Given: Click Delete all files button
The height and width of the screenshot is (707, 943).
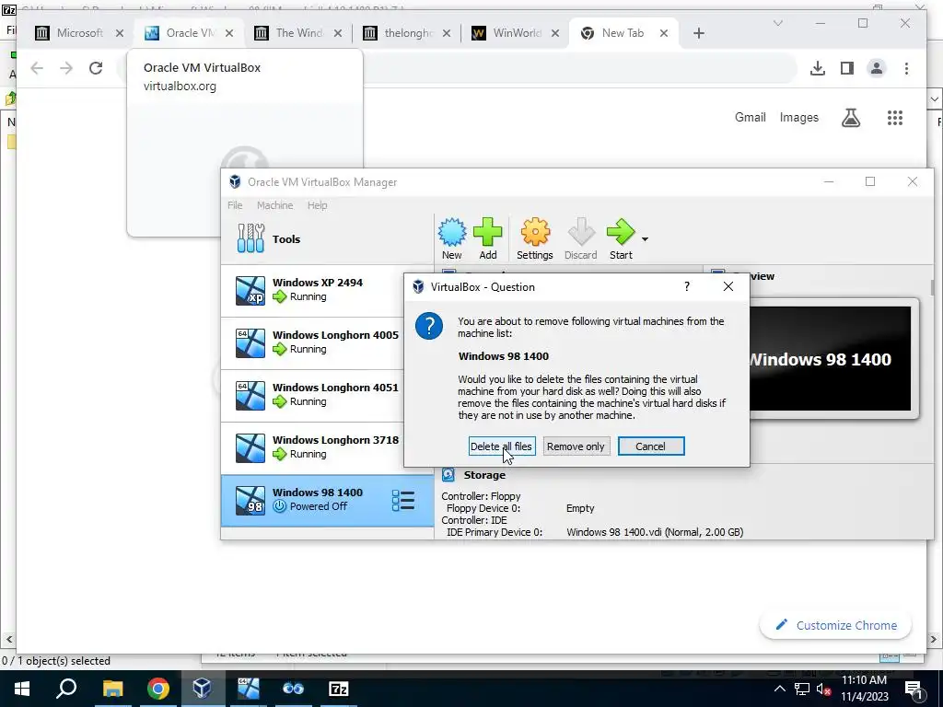Looking at the screenshot, I should (502, 446).
